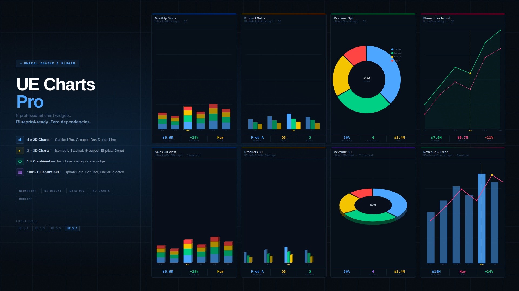The width and height of the screenshot is (519, 291).
Task: Click the blue Software legend dot
Action: pyautogui.click(x=392, y=49)
